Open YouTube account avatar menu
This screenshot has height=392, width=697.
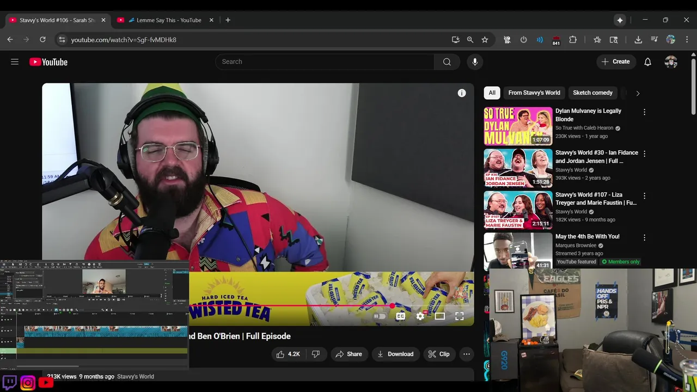click(671, 62)
